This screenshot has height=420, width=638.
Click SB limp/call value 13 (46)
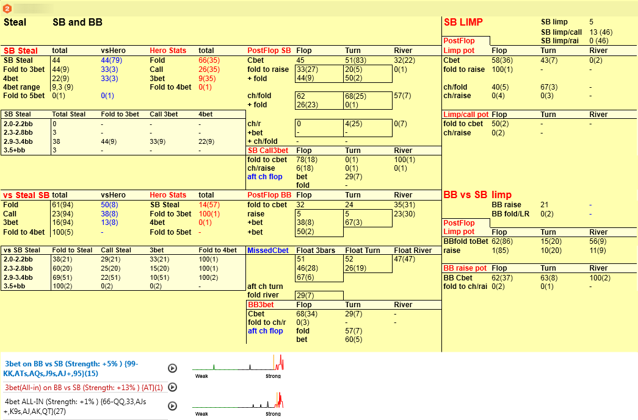click(x=601, y=32)
